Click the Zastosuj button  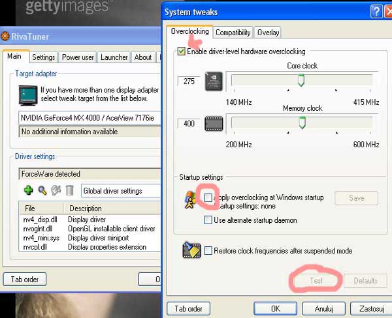click(x=371, y=308)
